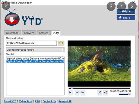139x104 pixels.
Task: Open the Respect IP link
Action: pyautogui.click(x=65, y=101)
